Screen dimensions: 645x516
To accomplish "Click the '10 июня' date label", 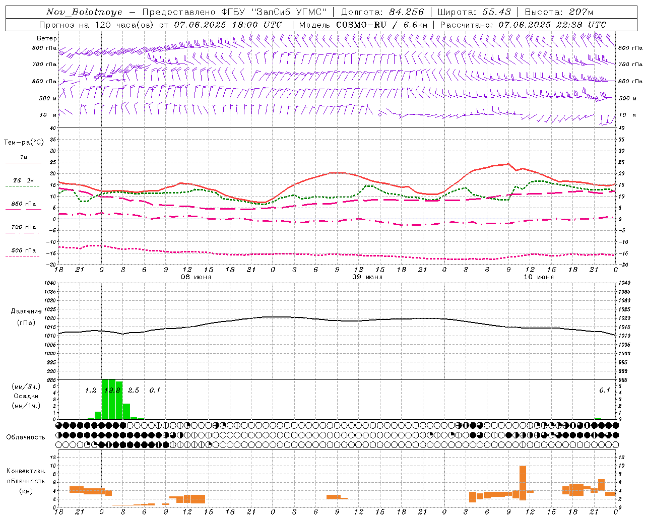I will [x=539, y=277].
